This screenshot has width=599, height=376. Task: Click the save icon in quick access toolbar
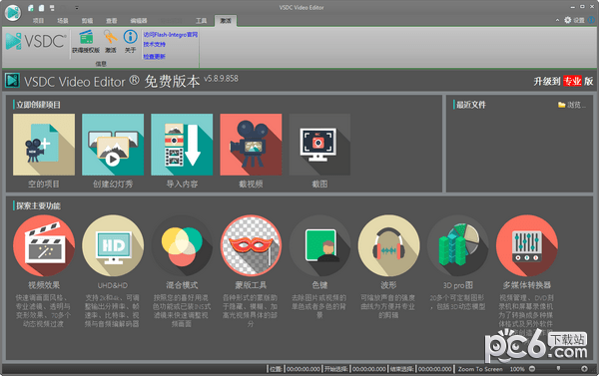tap(52, 8)
